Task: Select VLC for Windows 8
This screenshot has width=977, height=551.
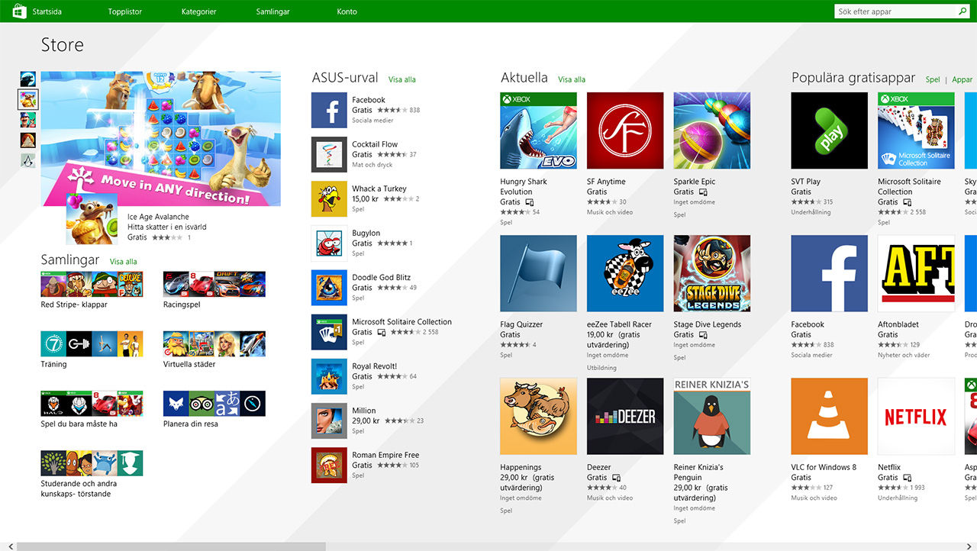Action: 829,416
